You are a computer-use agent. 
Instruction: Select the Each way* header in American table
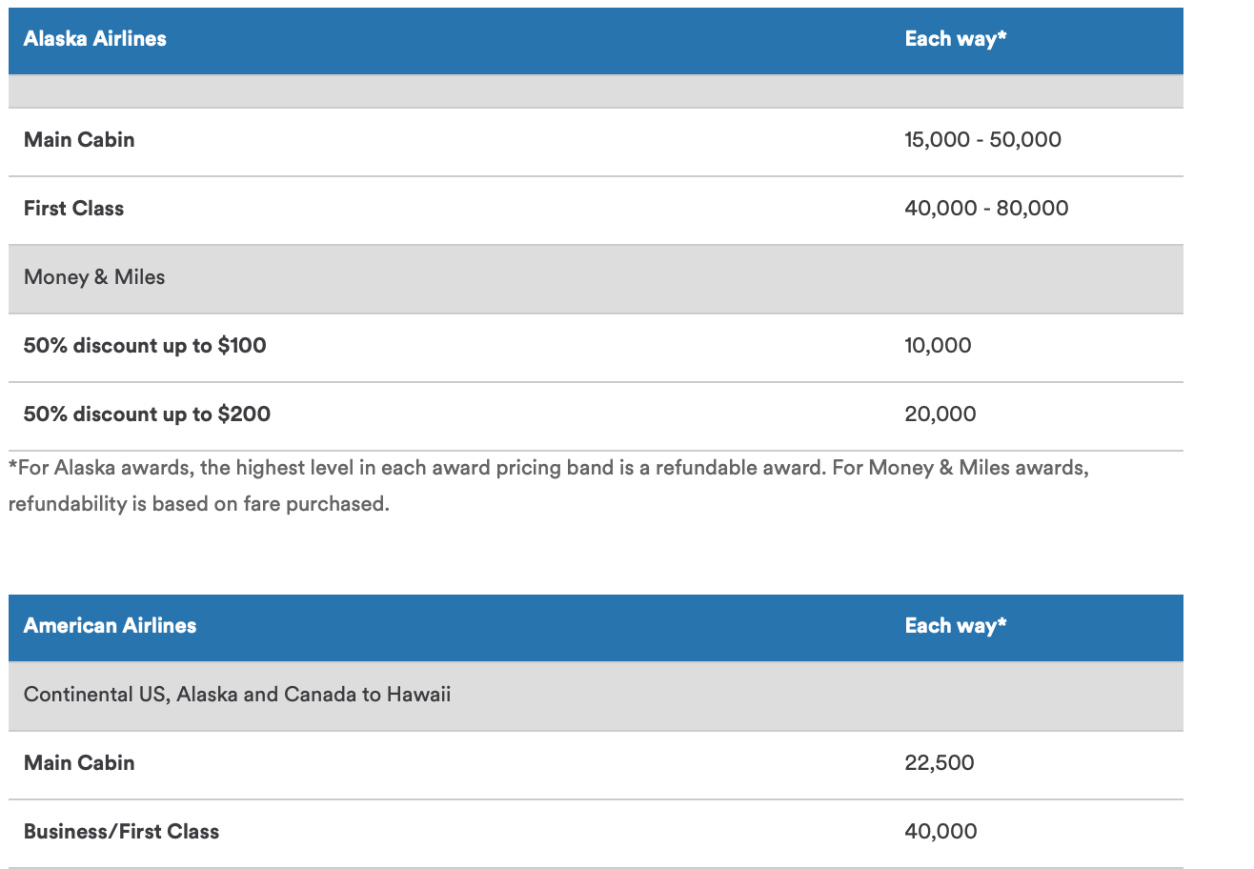955,626
